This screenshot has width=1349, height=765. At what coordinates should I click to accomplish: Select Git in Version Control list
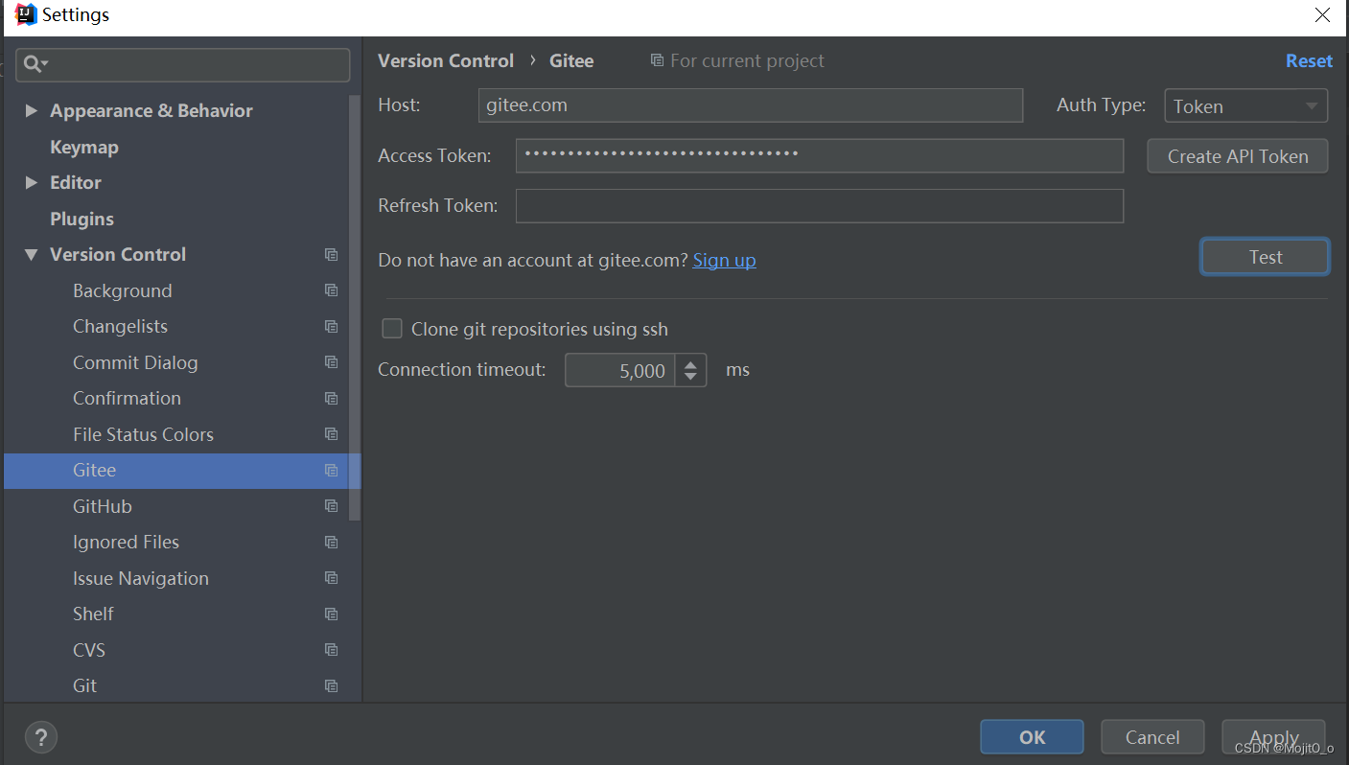pyautogui.click(x=85, y=686)
